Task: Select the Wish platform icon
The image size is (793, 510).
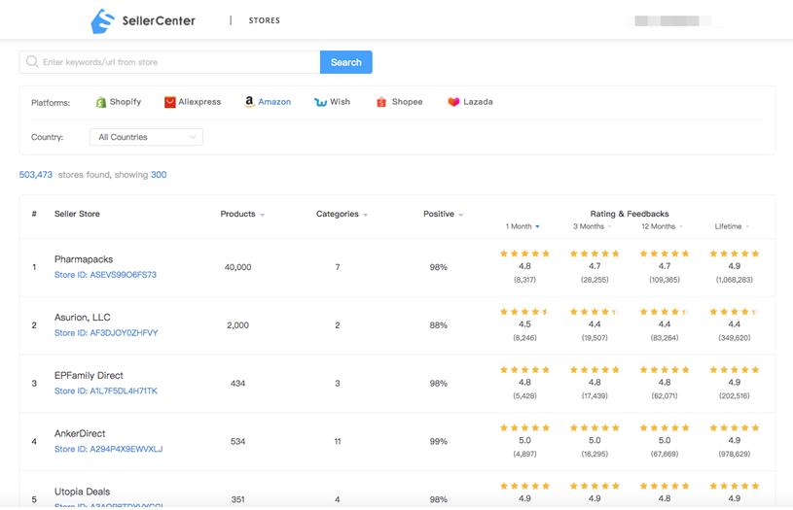Action: coord(320,102)
